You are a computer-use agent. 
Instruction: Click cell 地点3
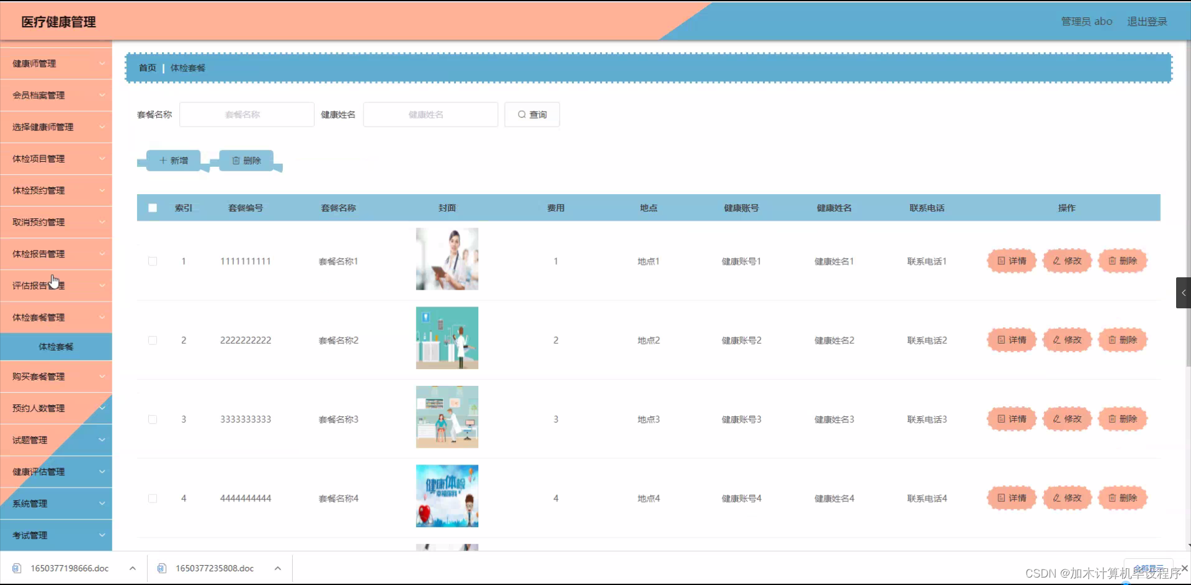click(649, 419)
